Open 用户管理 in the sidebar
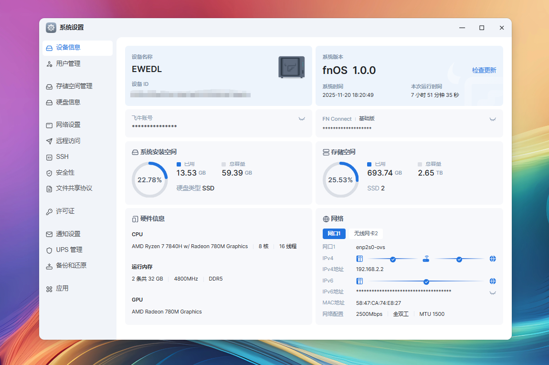 click(68, 63)
